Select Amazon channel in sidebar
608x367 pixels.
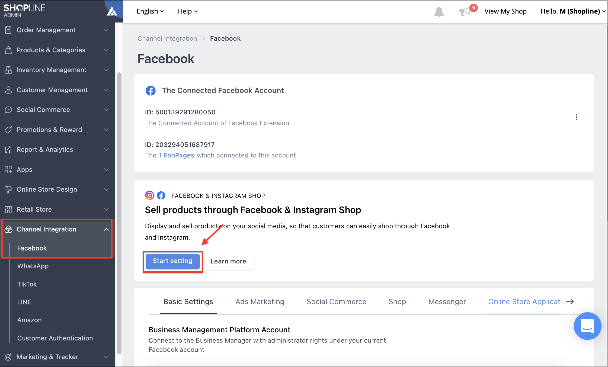coord(29,320)
